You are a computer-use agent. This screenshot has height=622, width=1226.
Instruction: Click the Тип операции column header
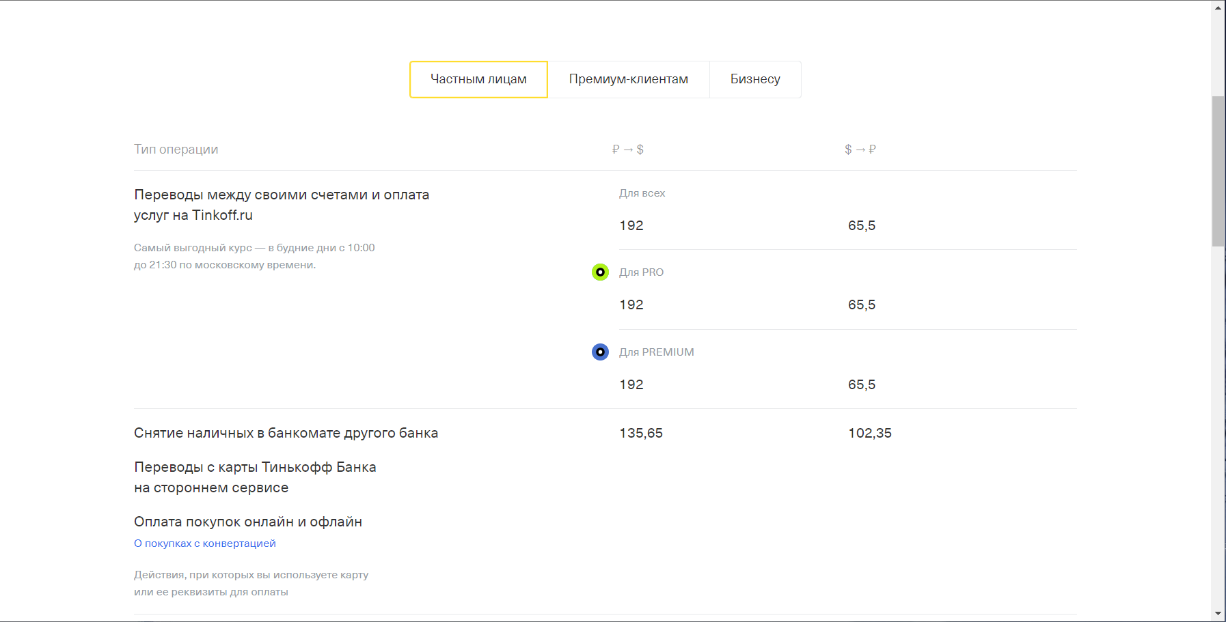pyautogui.click(x=176, y=150)
